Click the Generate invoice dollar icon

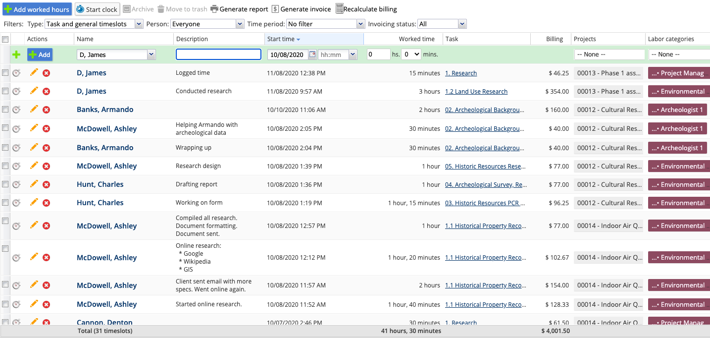pos(275,9)
